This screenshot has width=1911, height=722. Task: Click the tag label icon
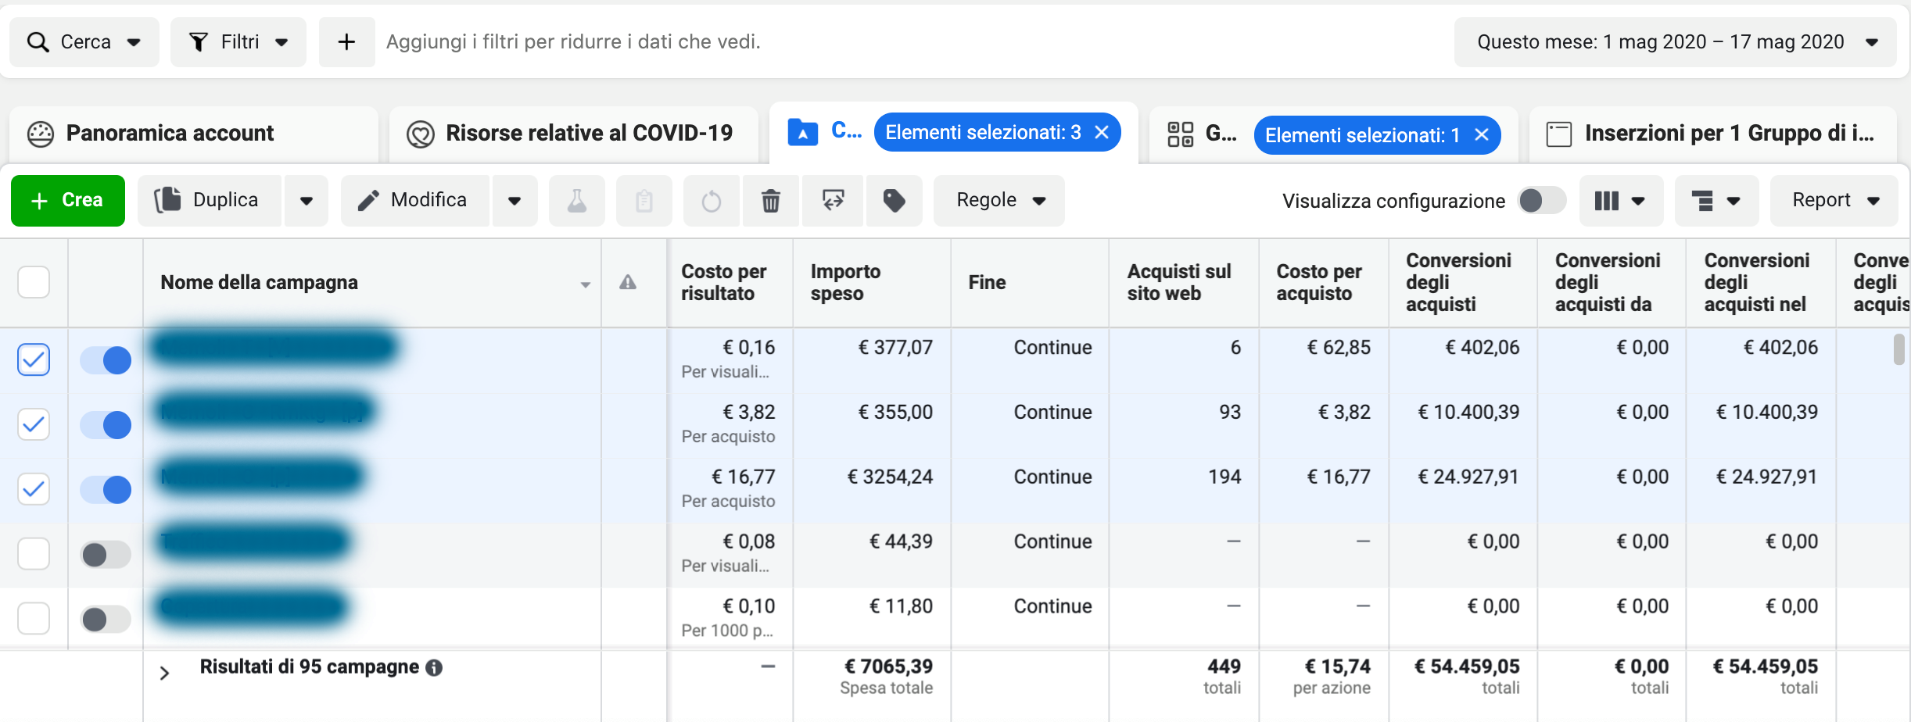pos(894,201)
